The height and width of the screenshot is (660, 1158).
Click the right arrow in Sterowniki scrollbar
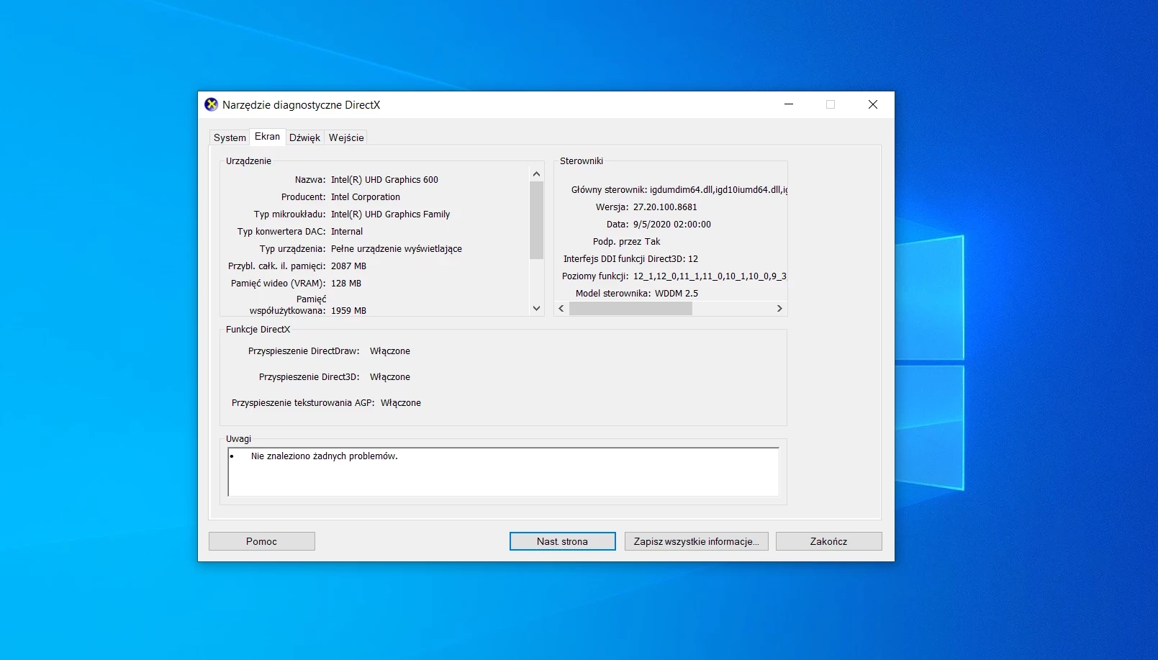pyautogui.click(x=779, y=308)
